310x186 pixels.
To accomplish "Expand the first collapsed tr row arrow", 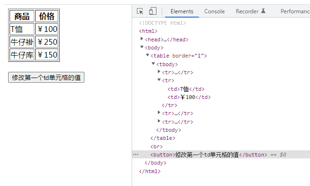I will tap(159, 72).
